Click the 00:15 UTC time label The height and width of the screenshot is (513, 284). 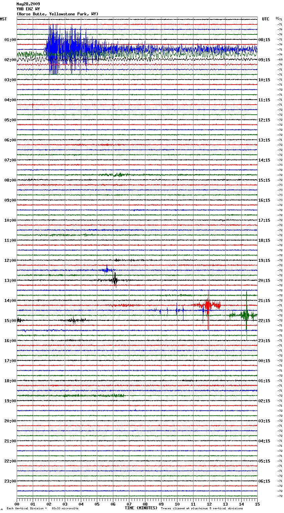point(264,361)
